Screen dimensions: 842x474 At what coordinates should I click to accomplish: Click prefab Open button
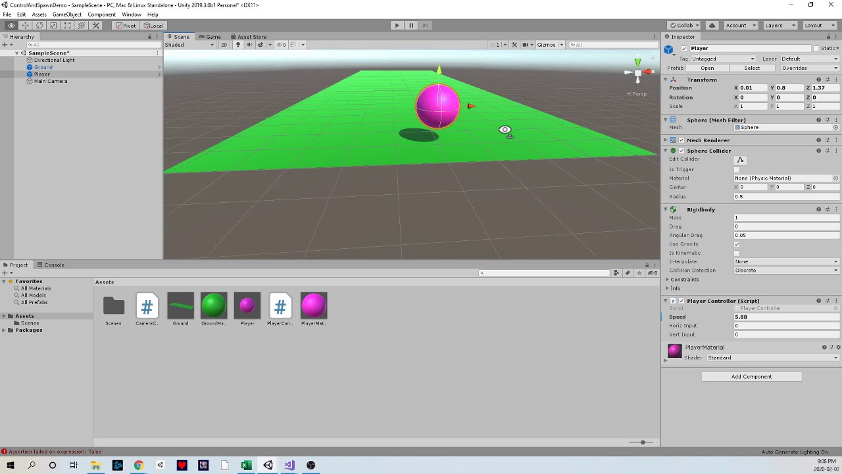coord(707,68)
